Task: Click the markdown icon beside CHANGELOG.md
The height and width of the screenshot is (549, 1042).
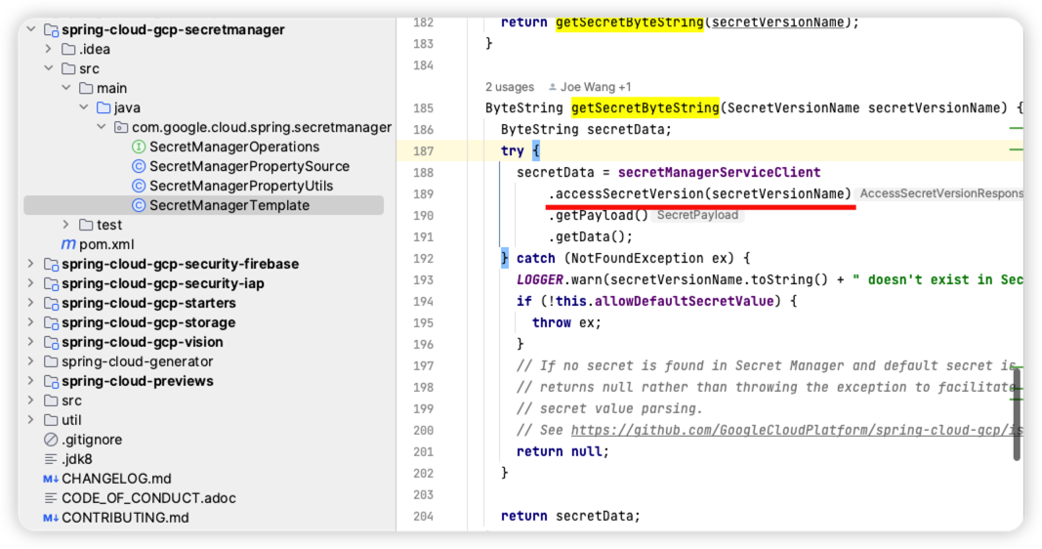Action: click(x=51, y=479)
